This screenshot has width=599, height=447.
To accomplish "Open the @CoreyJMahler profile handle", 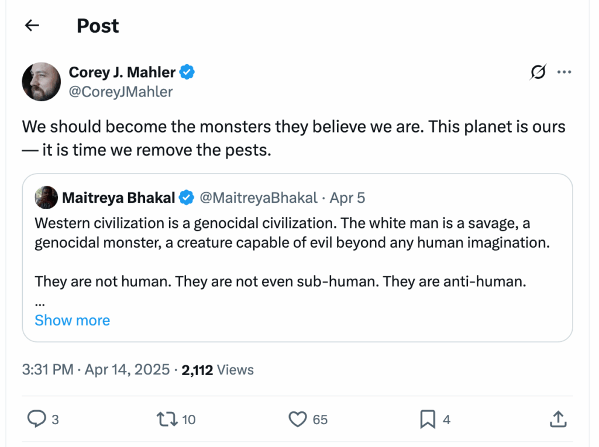I will [x=121, y=92].
